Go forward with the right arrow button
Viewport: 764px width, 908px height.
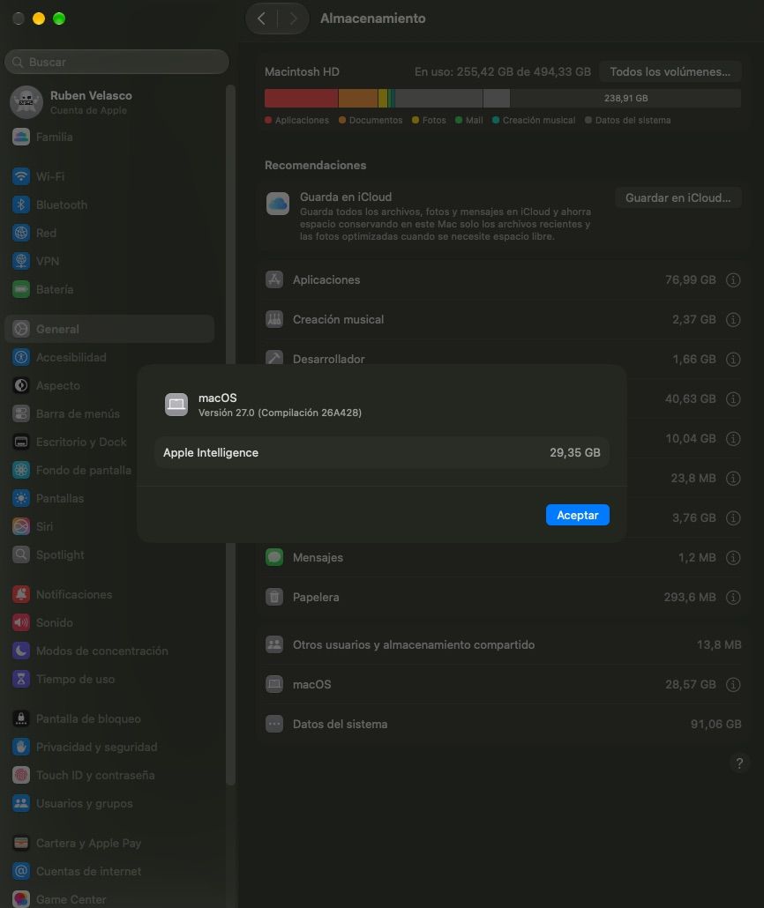pyautogui.click(x=293, y=19)
